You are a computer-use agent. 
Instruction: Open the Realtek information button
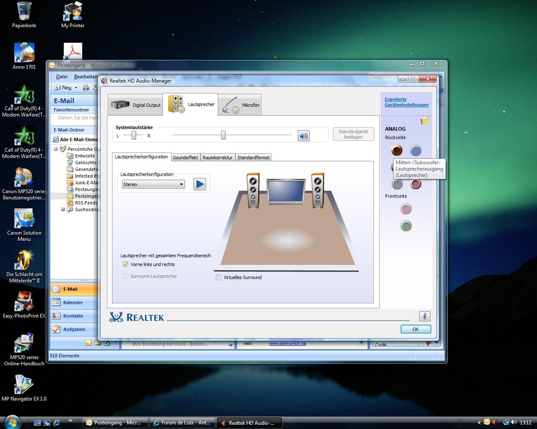[425, 316]
